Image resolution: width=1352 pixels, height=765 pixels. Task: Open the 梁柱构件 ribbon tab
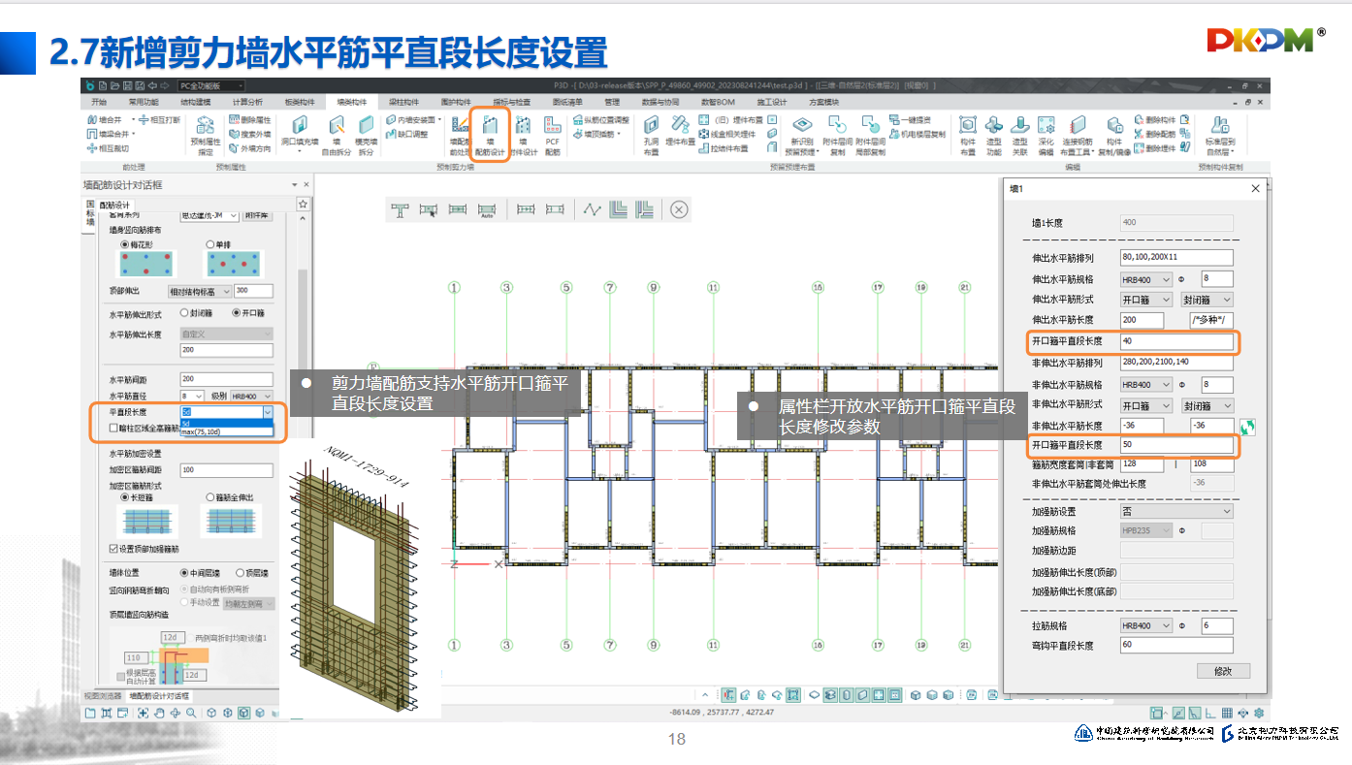(x=402, y=102)
